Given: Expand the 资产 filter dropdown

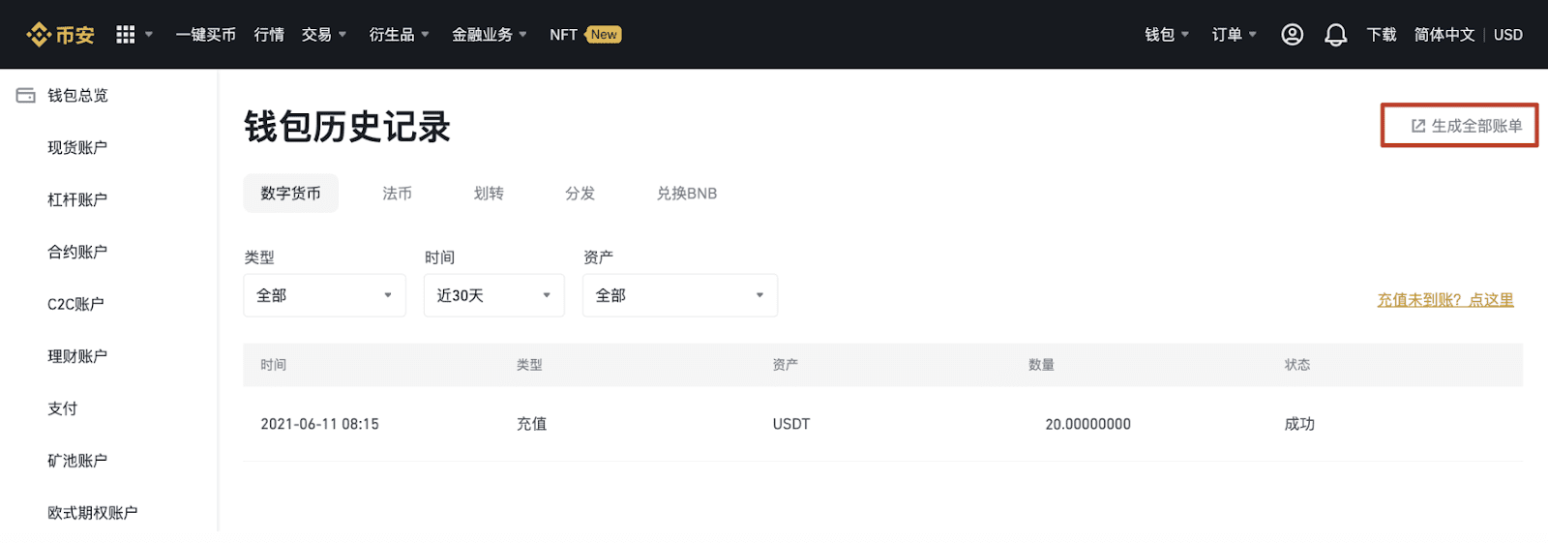Looking at the screenshot, I should pos(679,295).
